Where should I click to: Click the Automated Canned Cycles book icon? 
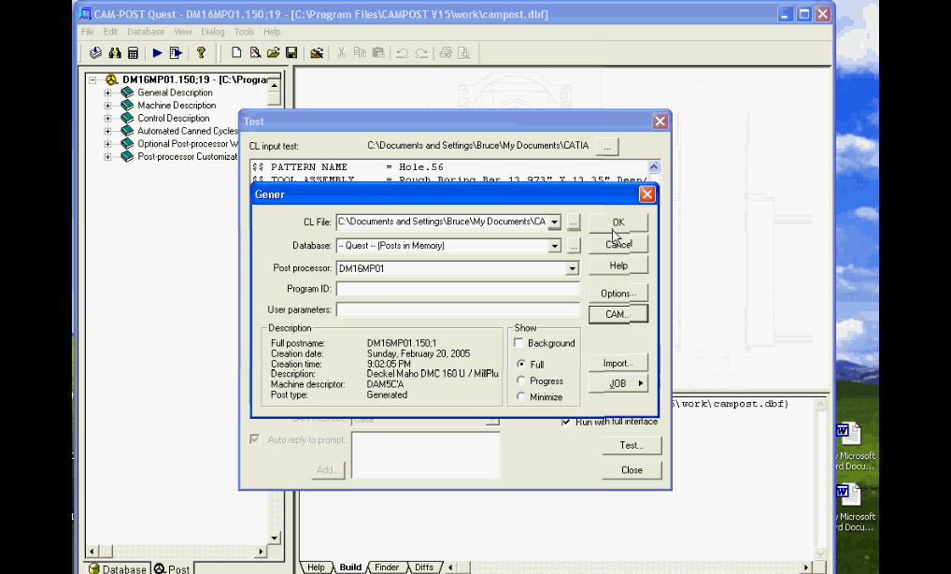coord(127,131)
